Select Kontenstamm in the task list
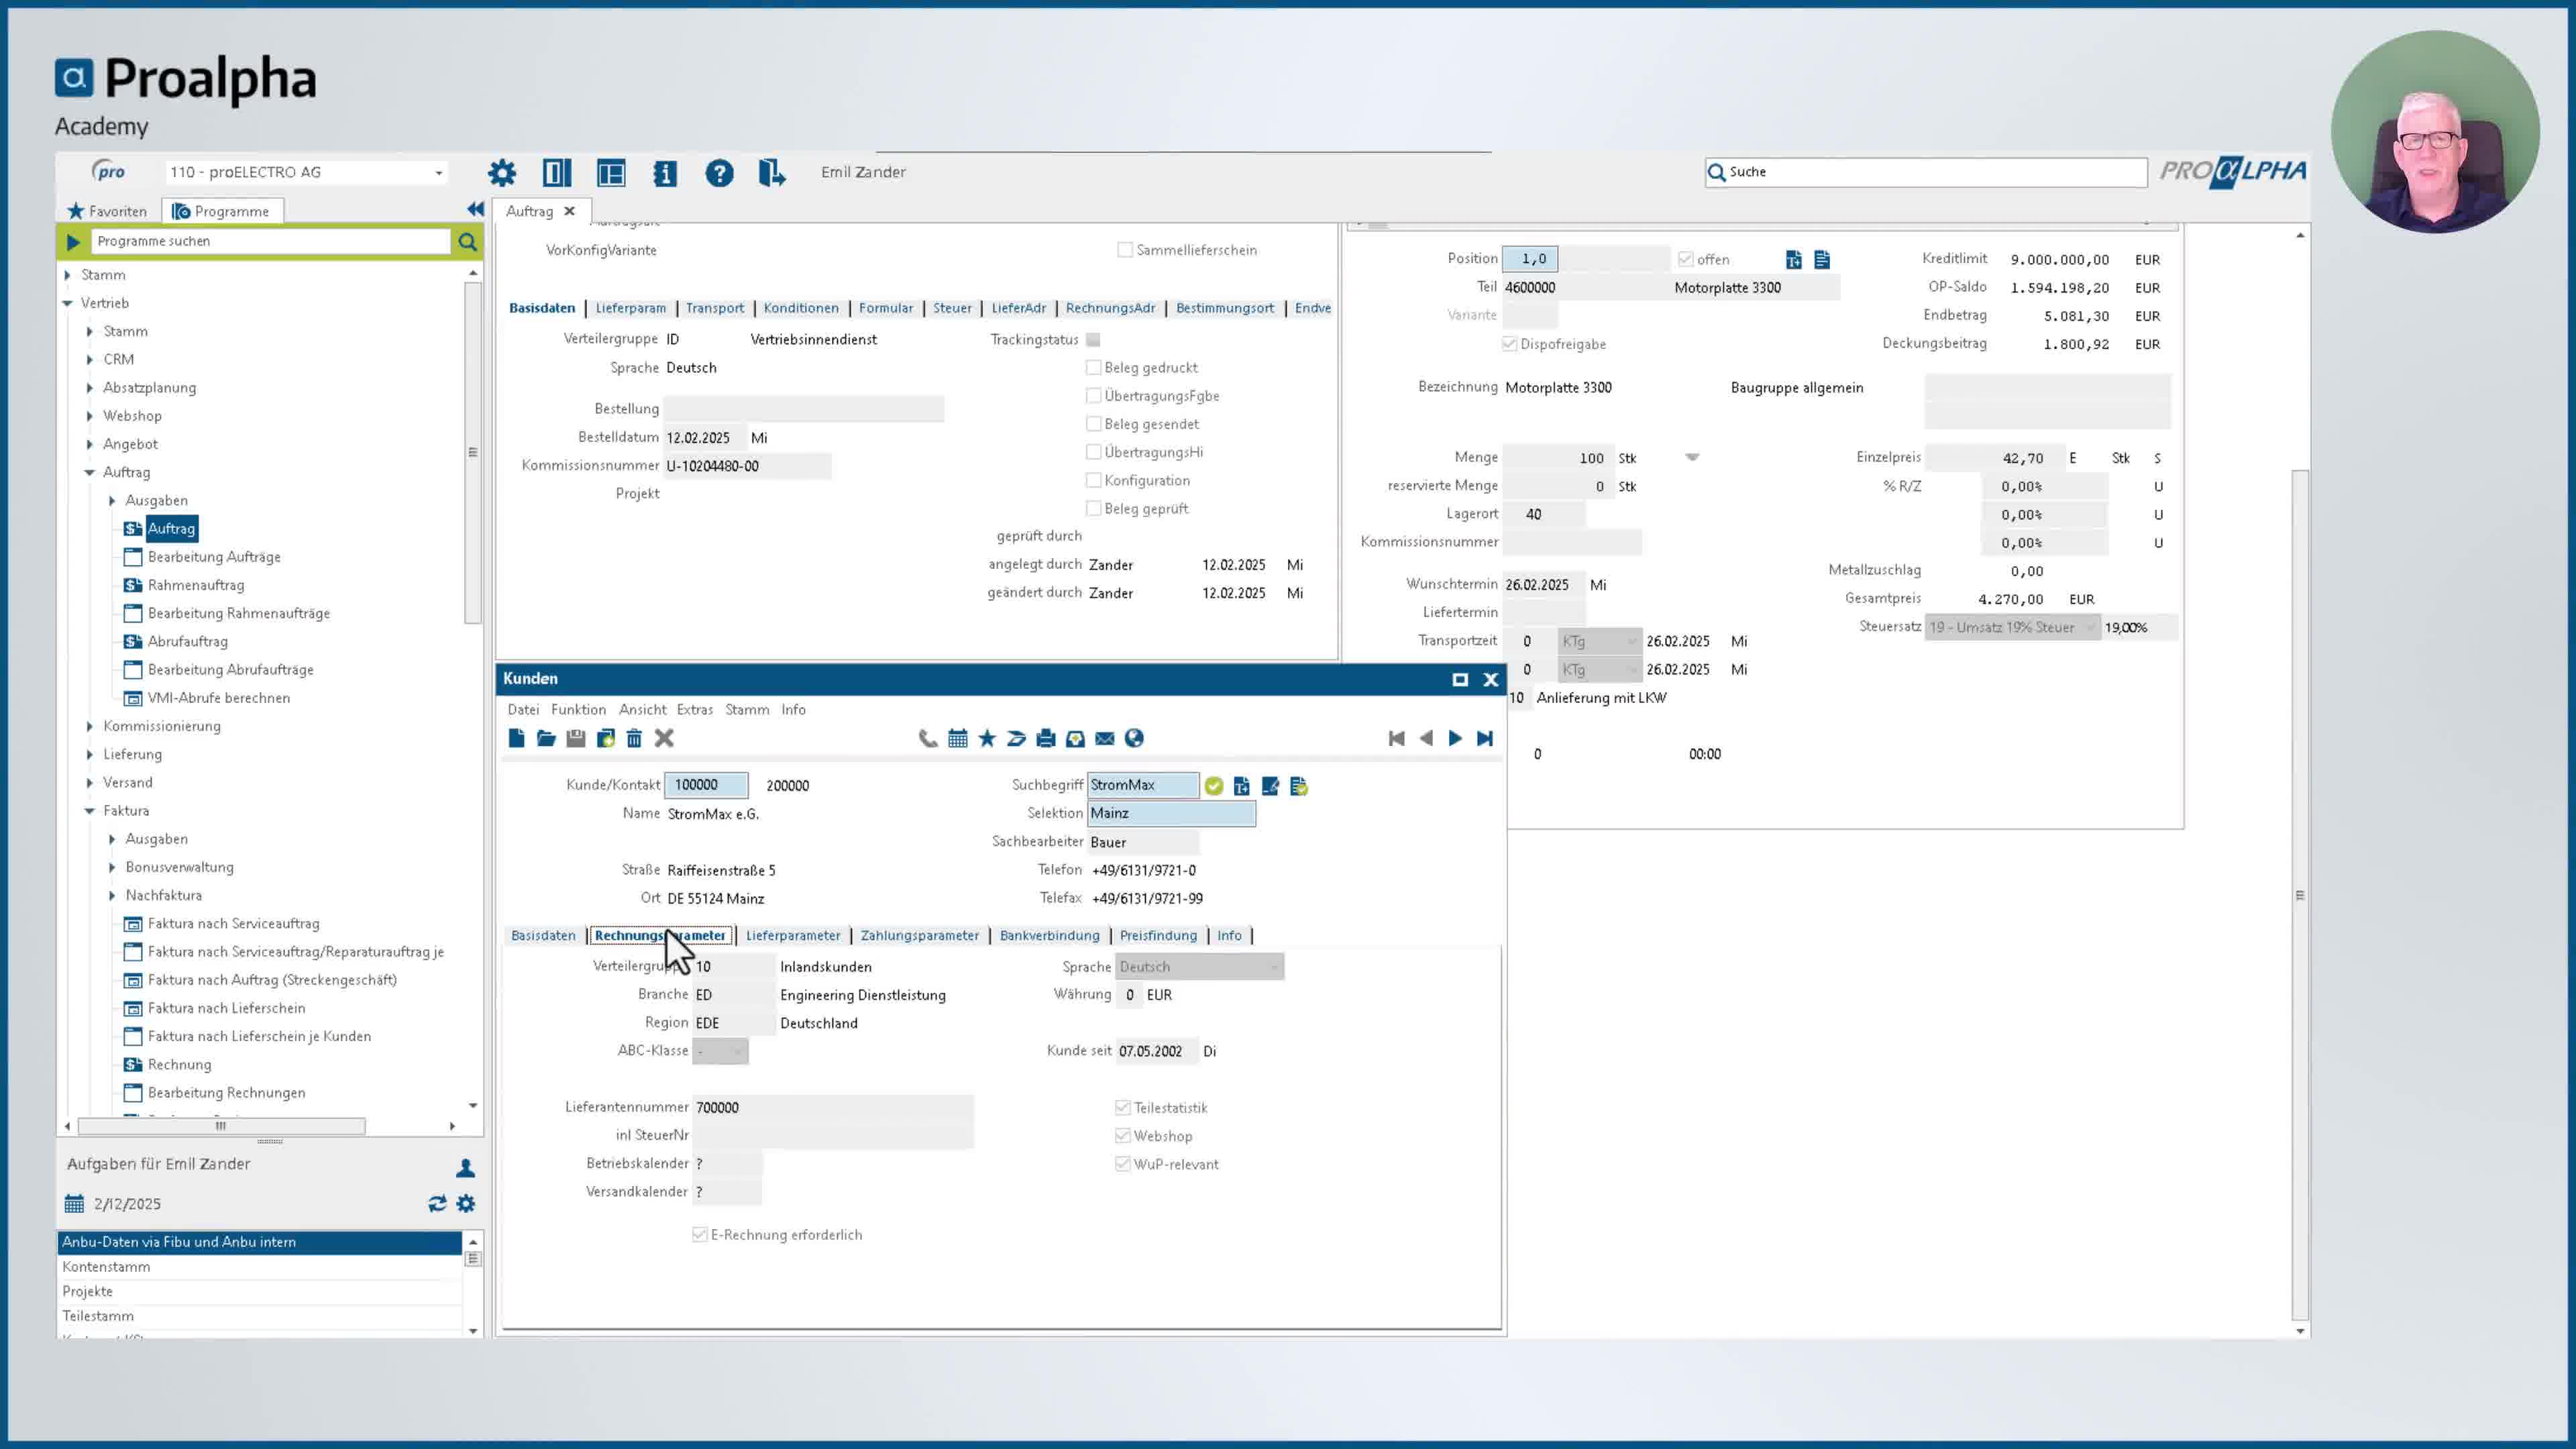 (x=106, y=1266)
